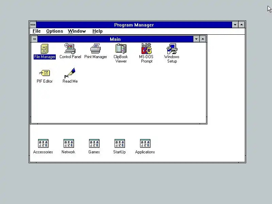The width and height of the screenshot is (272, 204).
Task: Select the Print Manager icon
Action: [x=96, y=49]
